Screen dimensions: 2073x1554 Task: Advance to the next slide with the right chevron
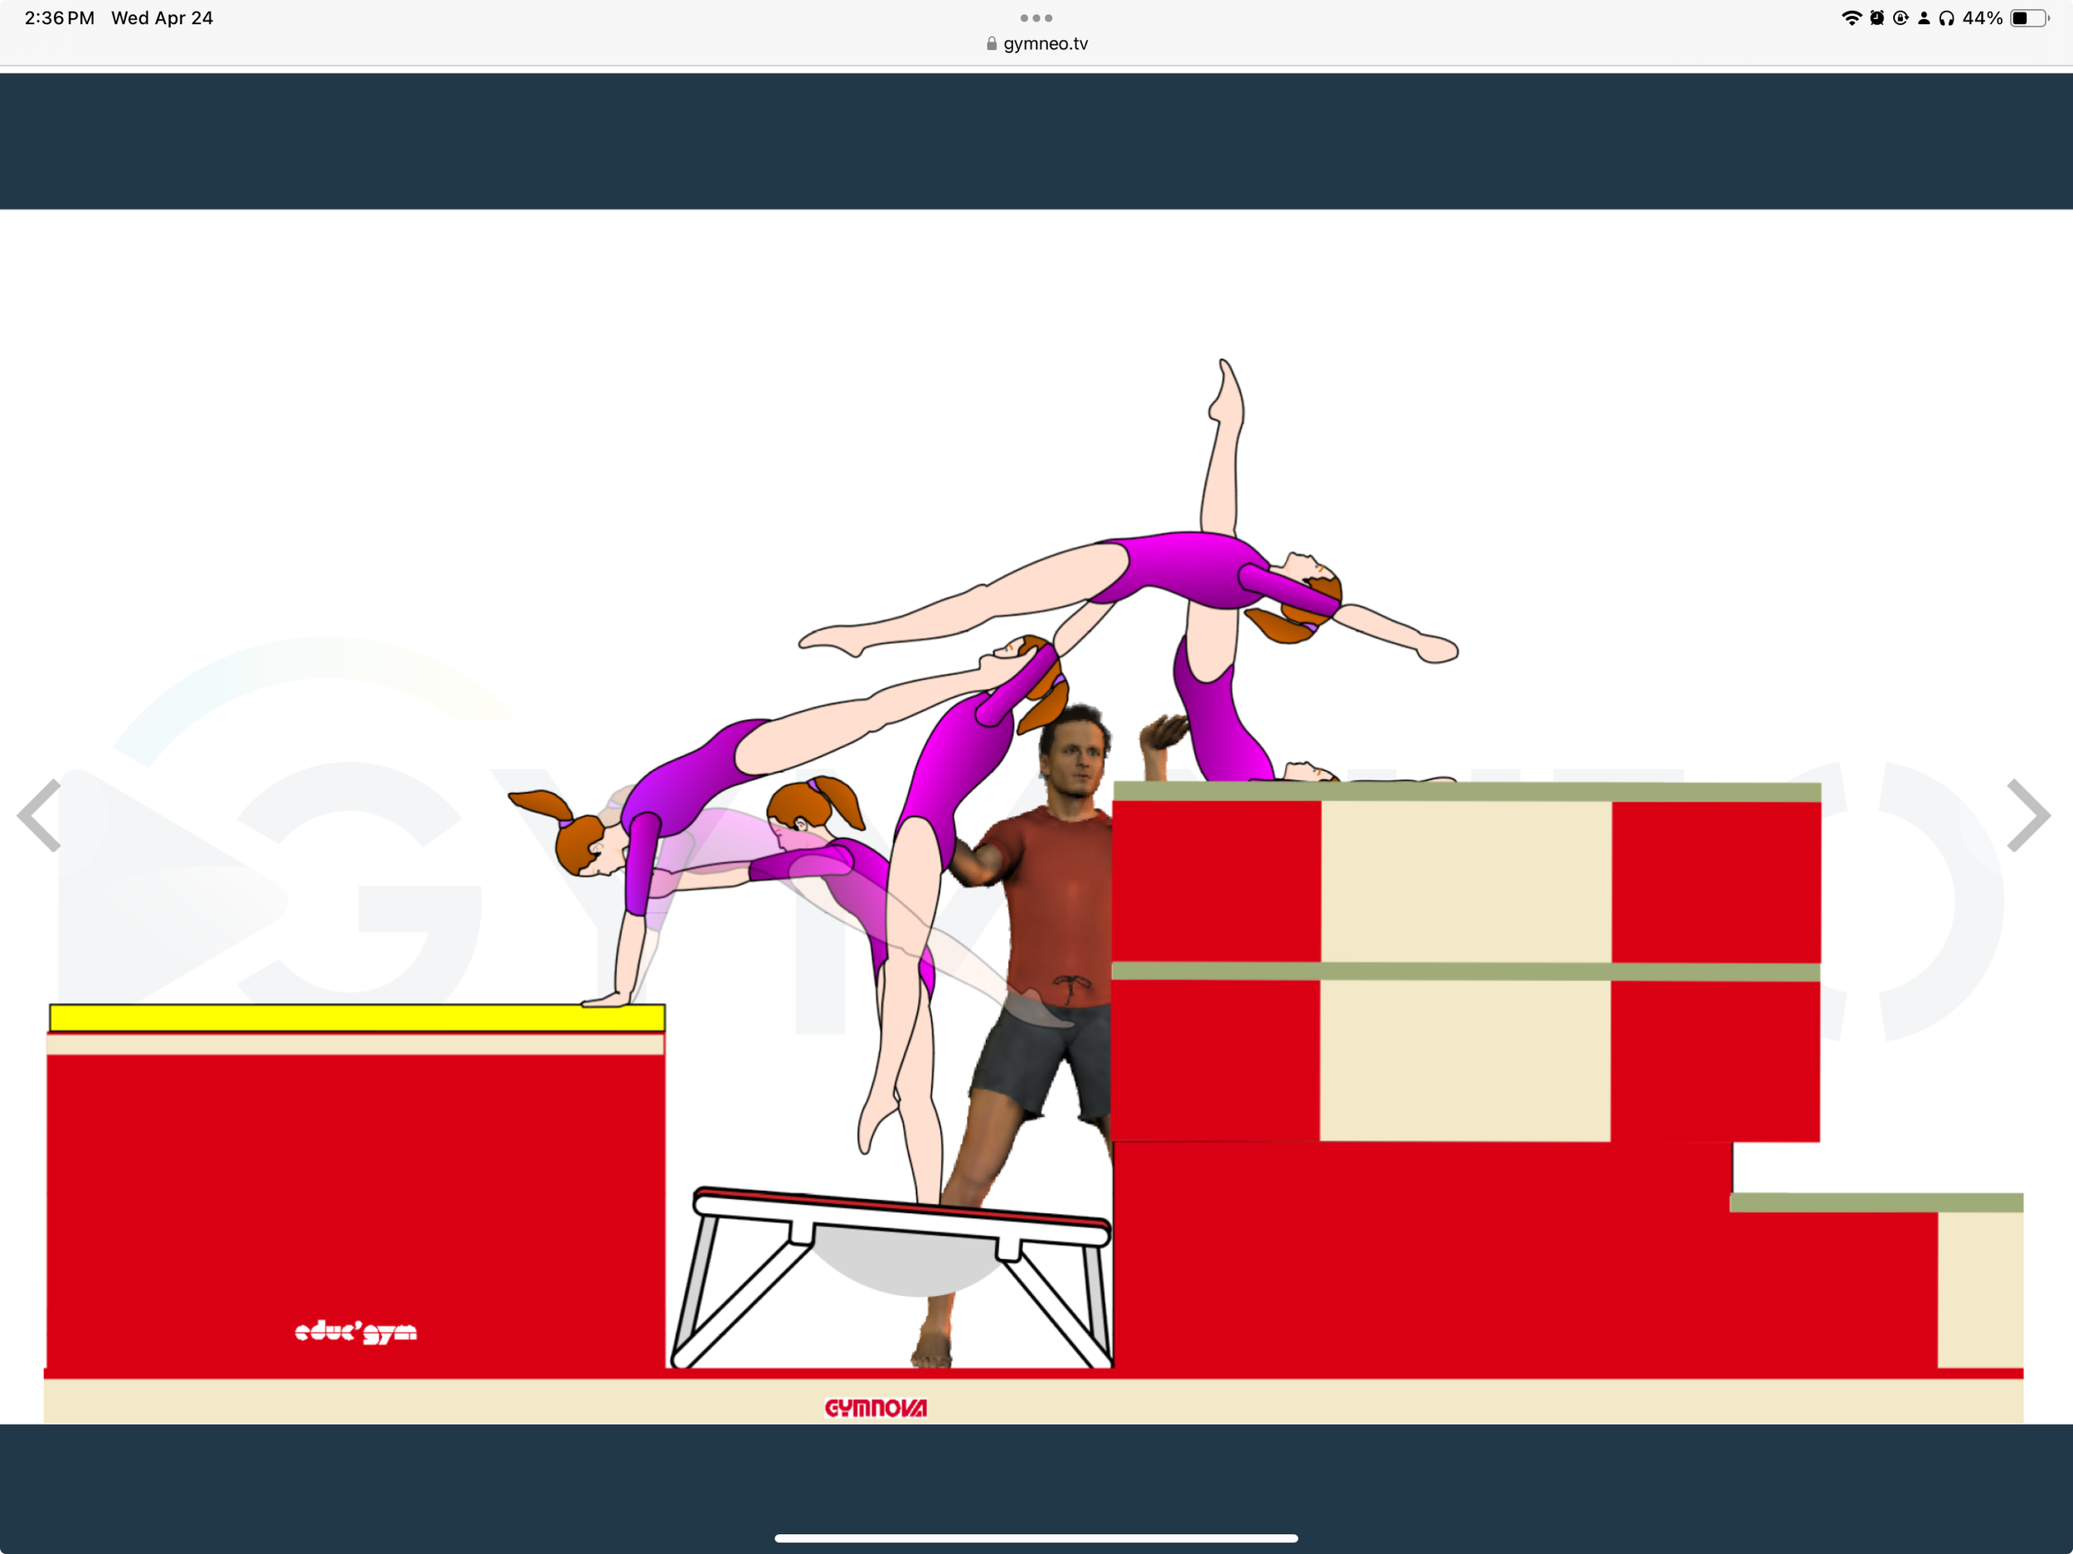tap(2031, 814)
